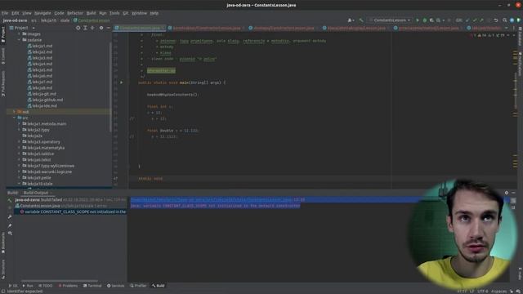Collapse the lekcja10.stale package

20,184
